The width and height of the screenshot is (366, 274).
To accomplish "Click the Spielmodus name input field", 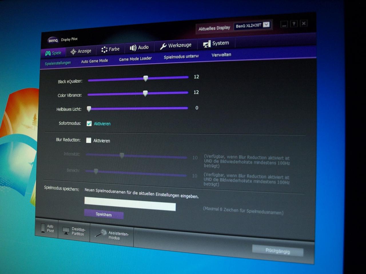I will [130, 204].
